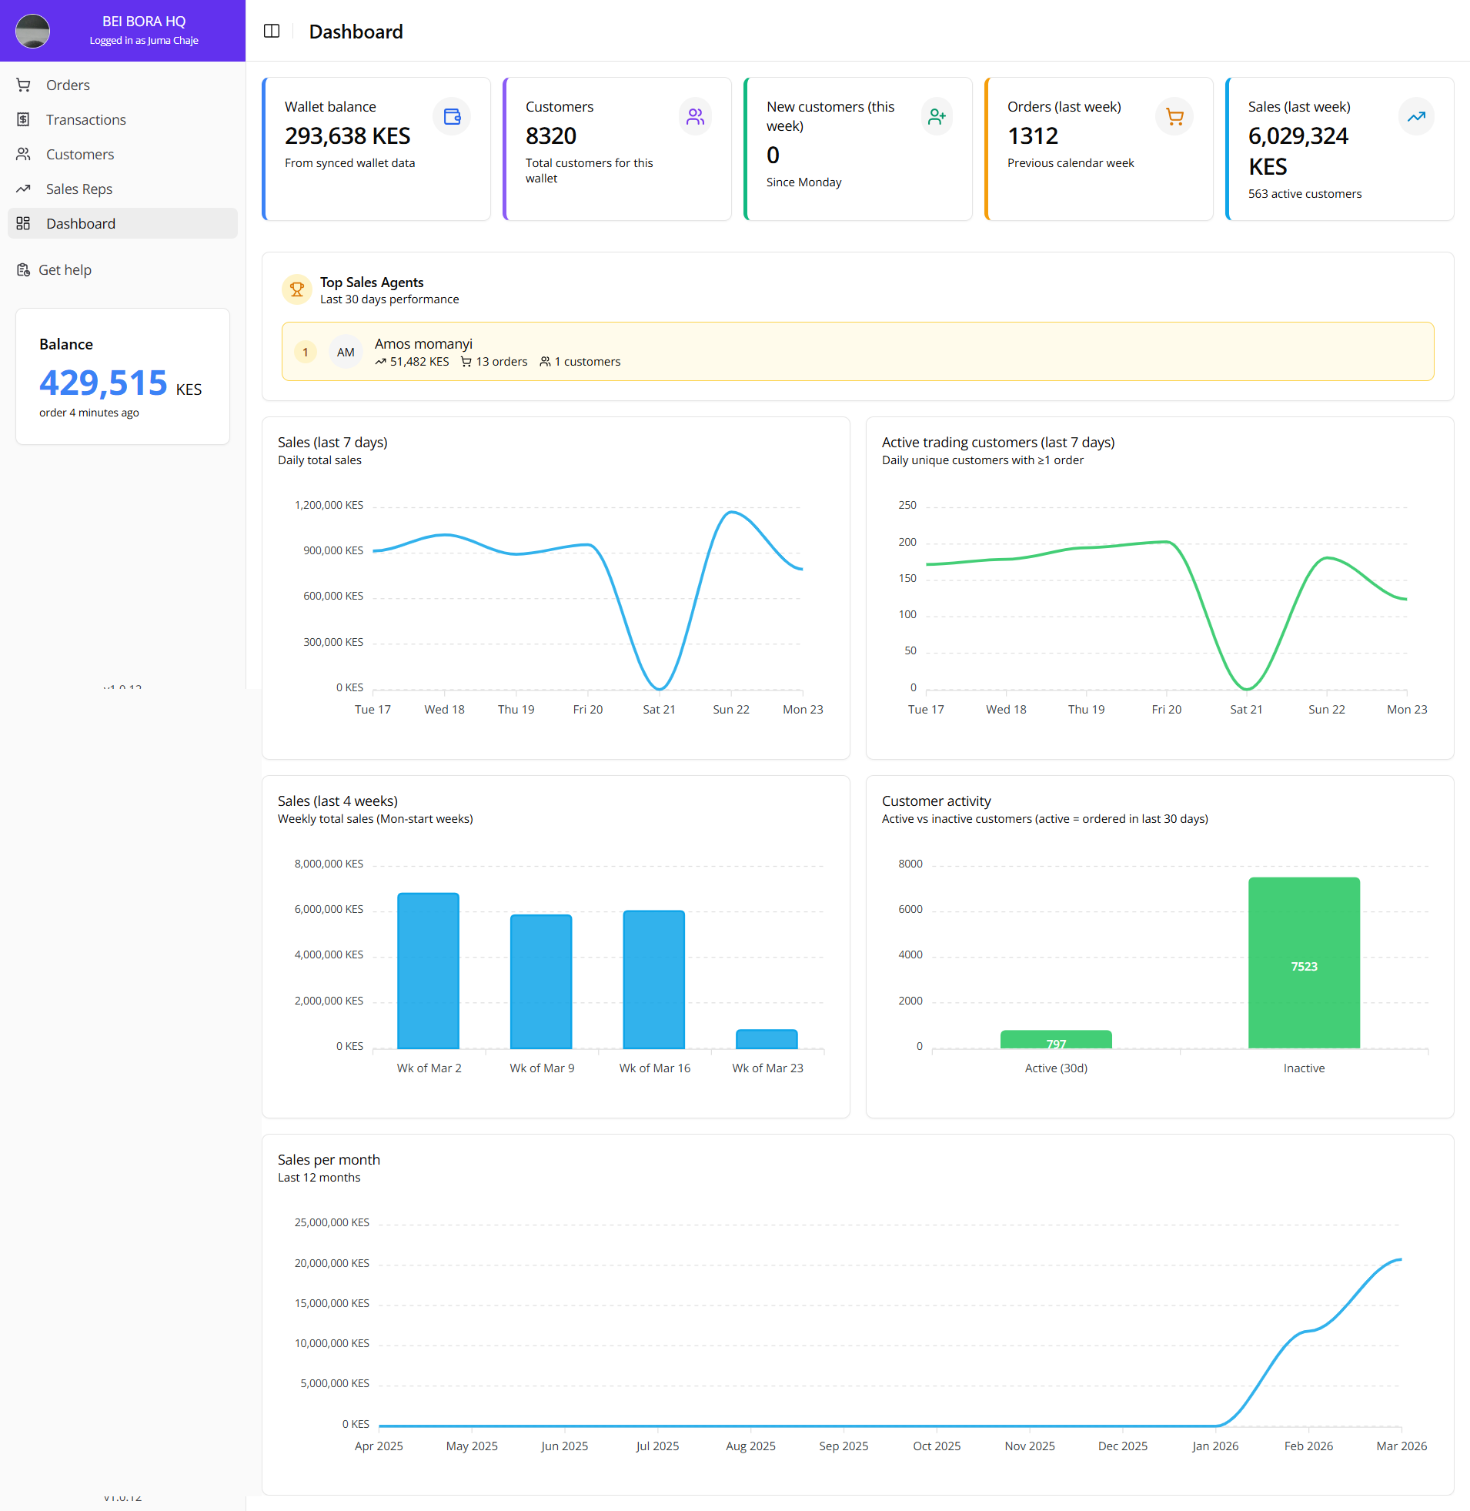Image resolution: width=1470 pixels, height=1511 pixels.
Task: Select the Dashboard menu item
Action: (81, 223)
